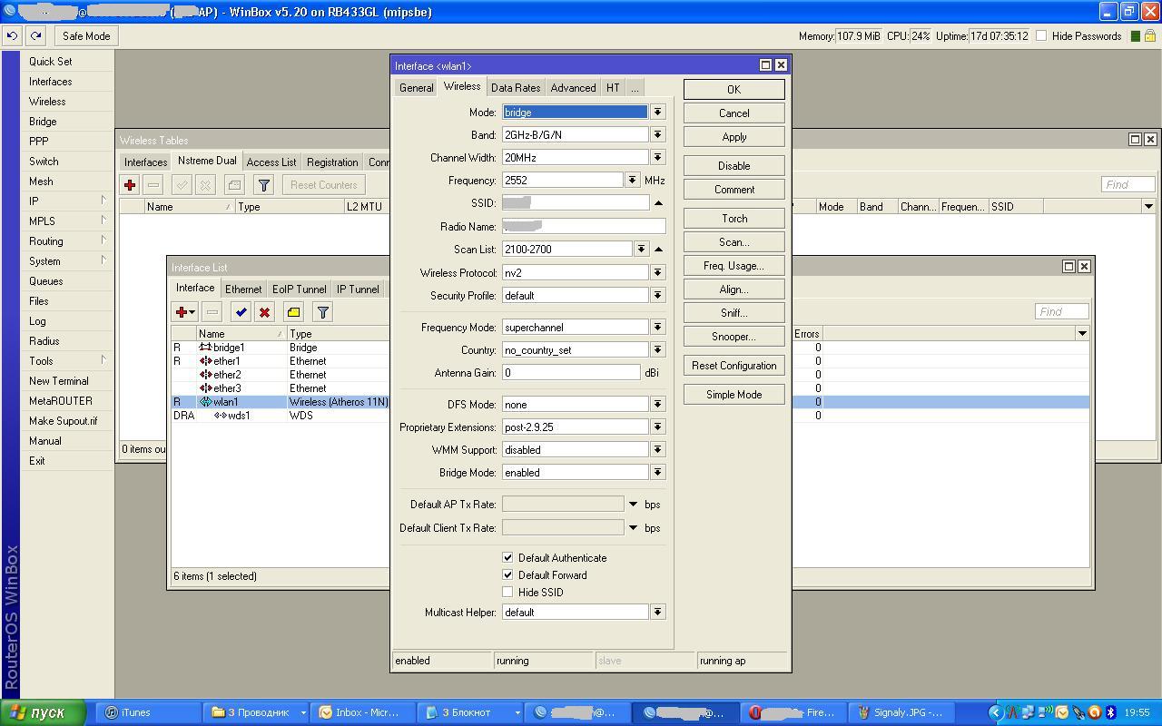Click the Freq. Usage... button

point(734,266)
